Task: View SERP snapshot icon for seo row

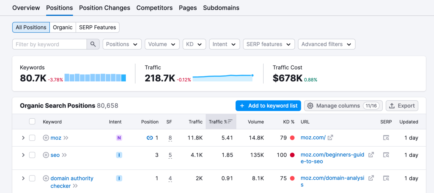Action: pos(386,155)
